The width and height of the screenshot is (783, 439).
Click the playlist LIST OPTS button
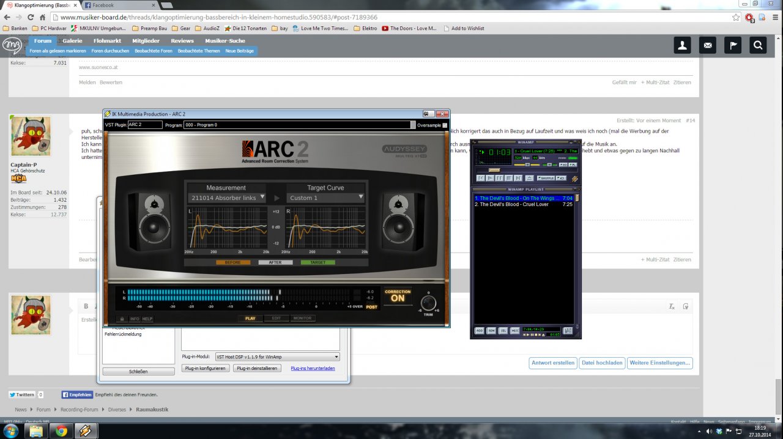(x=568, y=331)
